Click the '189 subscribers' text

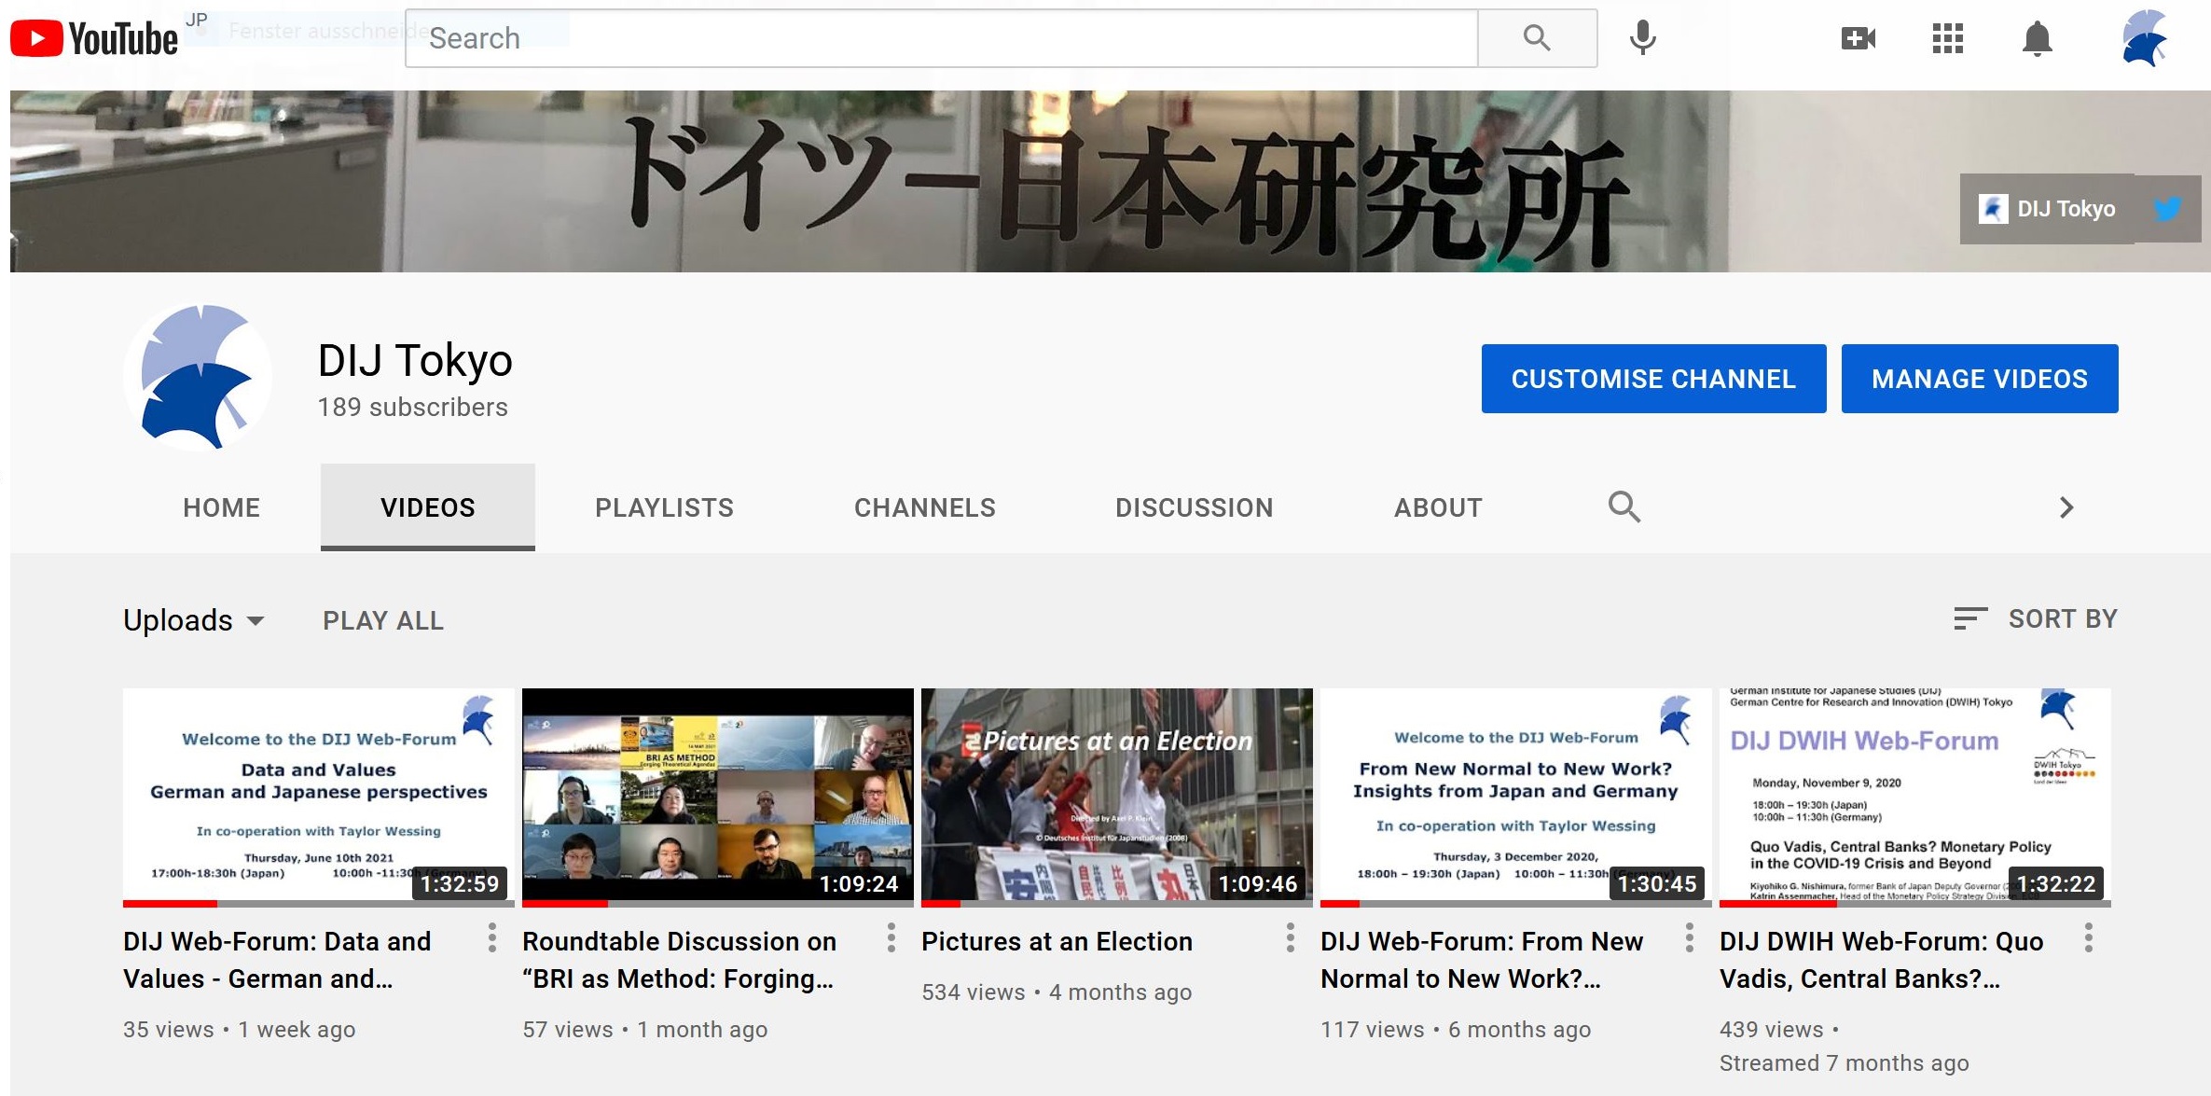pos(412,408)
